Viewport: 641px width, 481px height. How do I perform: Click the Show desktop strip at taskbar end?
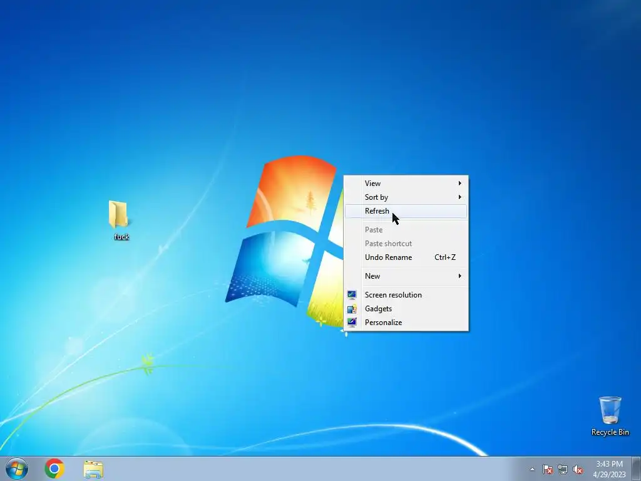(x=637, y=468)
